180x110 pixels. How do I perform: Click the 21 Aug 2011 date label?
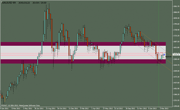[x=51, y=109]
